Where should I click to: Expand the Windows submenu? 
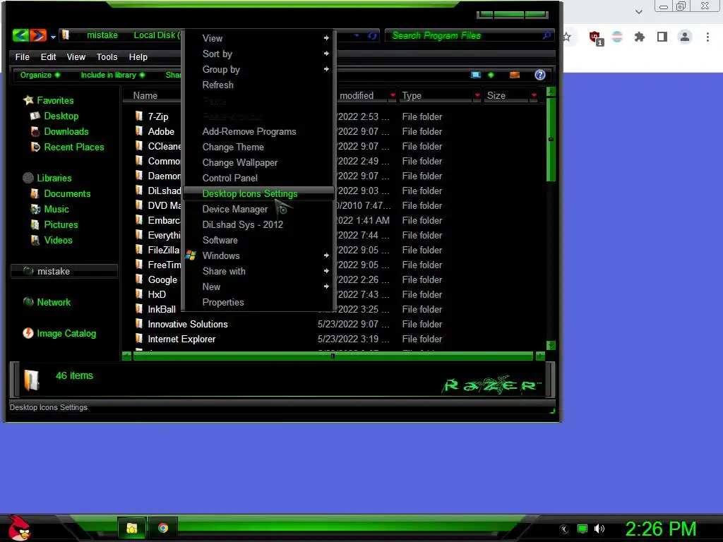coord(258,255)
